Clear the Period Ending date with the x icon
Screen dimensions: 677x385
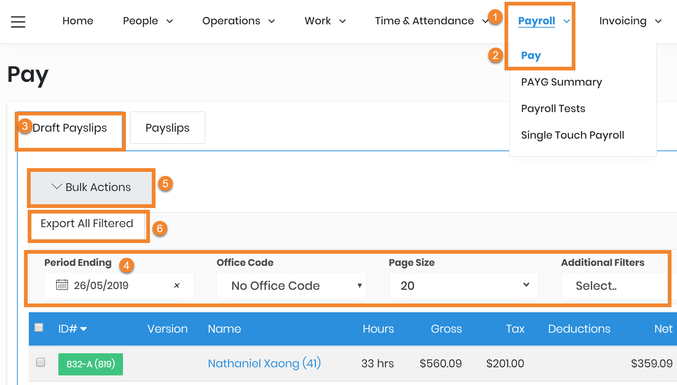(x=177, y=285)
